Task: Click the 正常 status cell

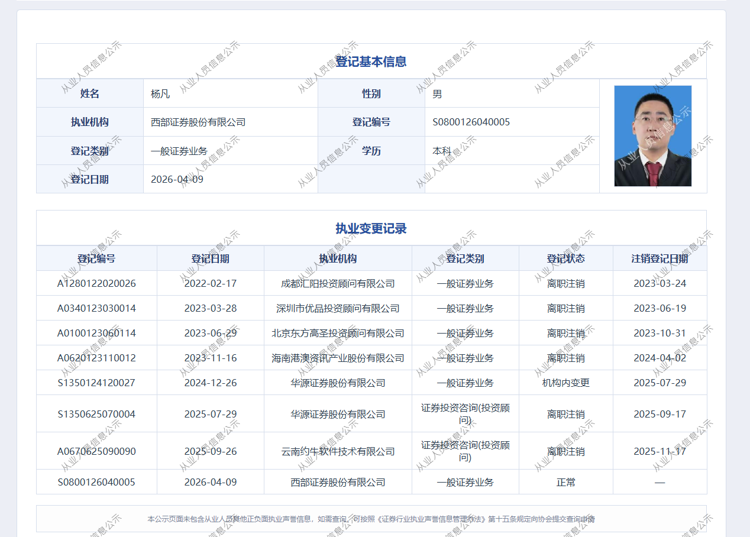Action: click(x=565, y=482)
